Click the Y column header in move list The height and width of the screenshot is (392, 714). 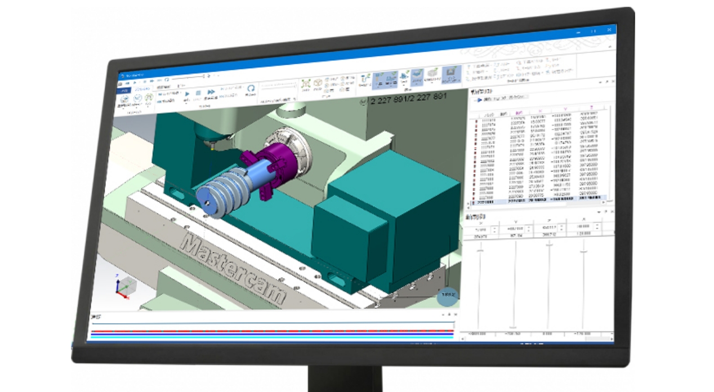pos(565,109)
